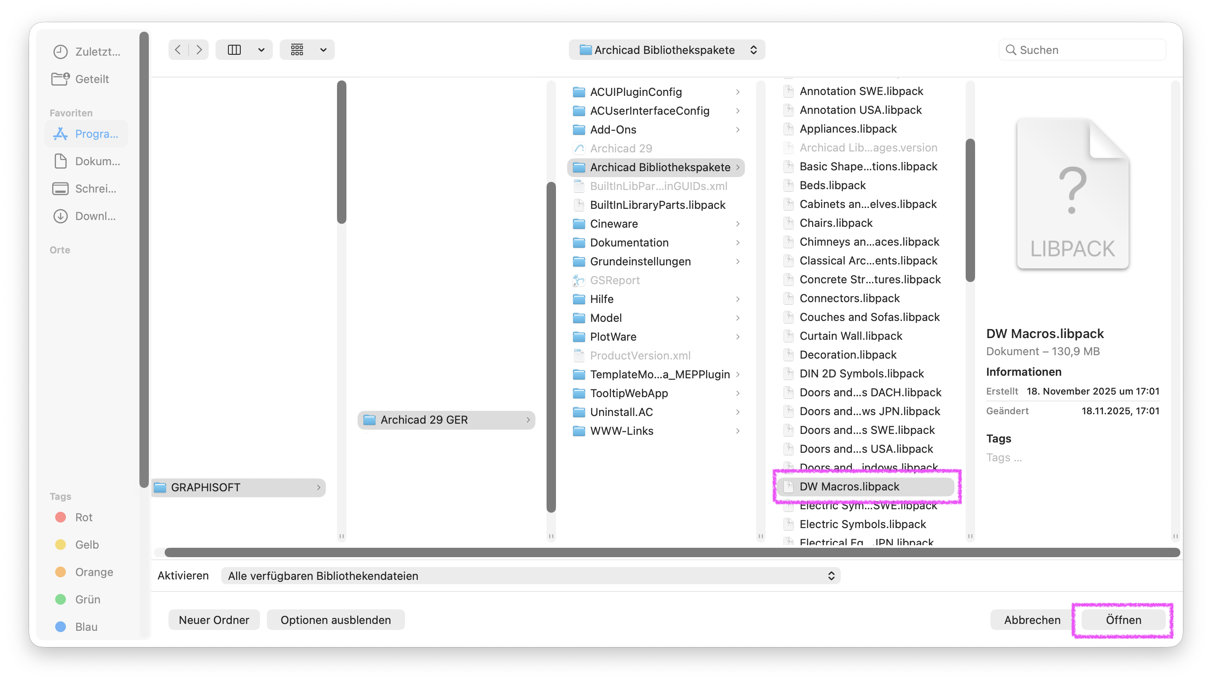Select the Archicad Bibliothekspakete folder row
Image resolution: width=1212 pixels, height=683 pixels.
coord(656,167)
